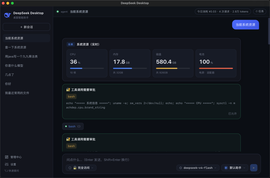The image size is (270, 178).
Task: Click the 默 avatar badge icon
Action: 226,168
